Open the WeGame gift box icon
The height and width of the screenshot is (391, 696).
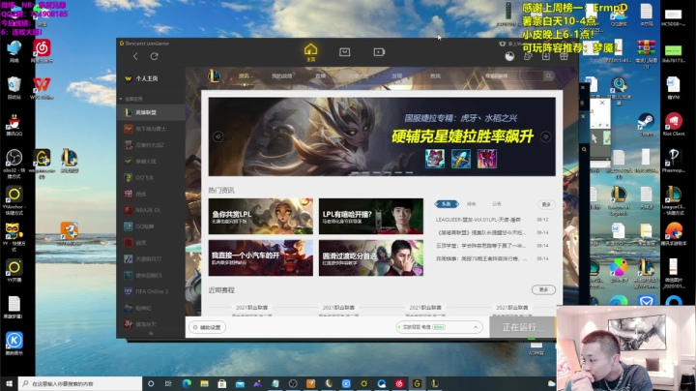(x=564, y=56)
